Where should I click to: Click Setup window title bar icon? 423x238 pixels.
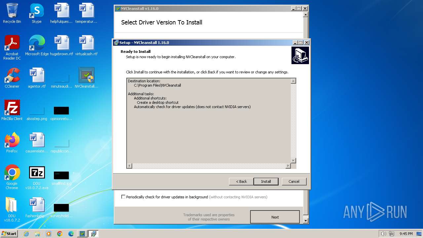point(116,43)
